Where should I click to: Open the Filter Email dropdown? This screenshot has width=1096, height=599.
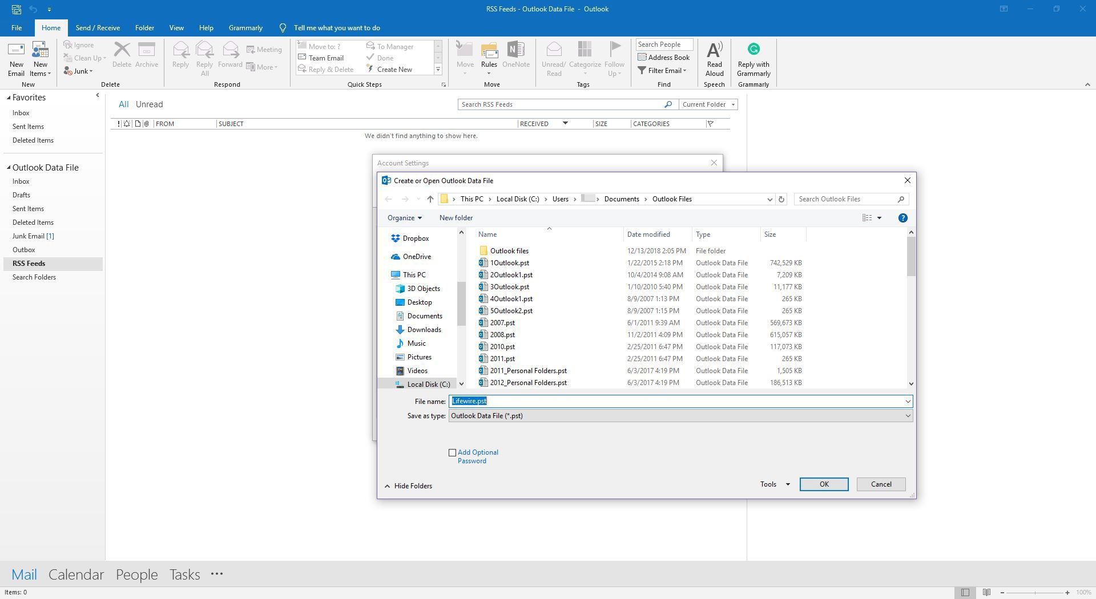pyautogui.click(x=662, y=71)
